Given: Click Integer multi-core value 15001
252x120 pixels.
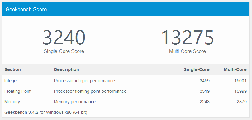Looking at the screenshot, I should pyautogui.click(x=240, y=81).
